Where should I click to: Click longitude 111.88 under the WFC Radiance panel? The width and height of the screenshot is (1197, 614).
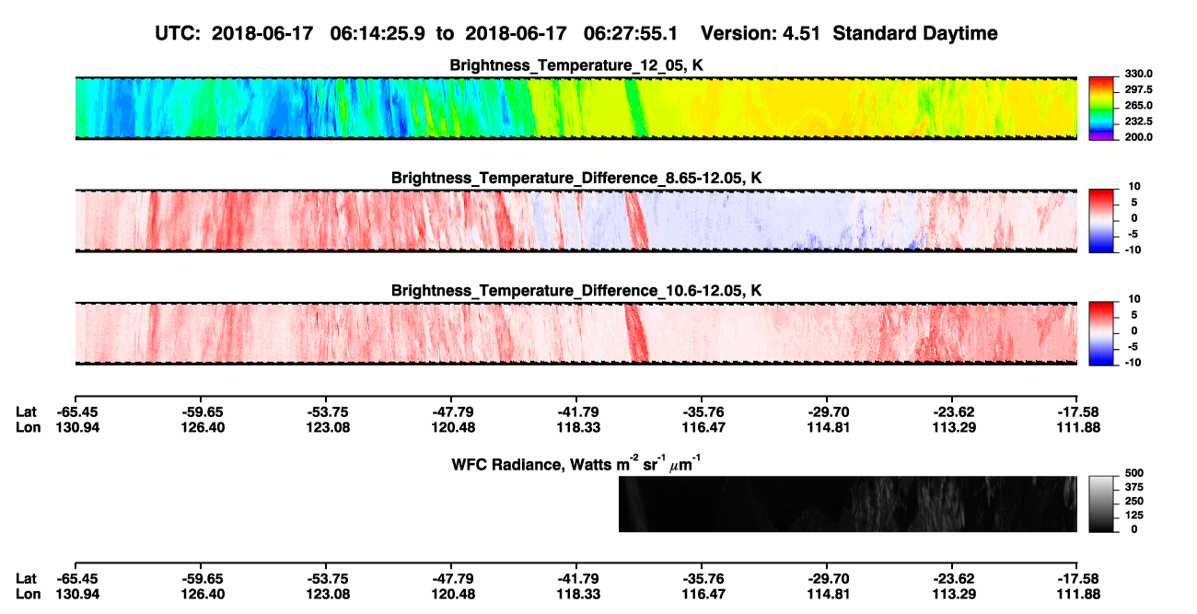coord(1078,594)
